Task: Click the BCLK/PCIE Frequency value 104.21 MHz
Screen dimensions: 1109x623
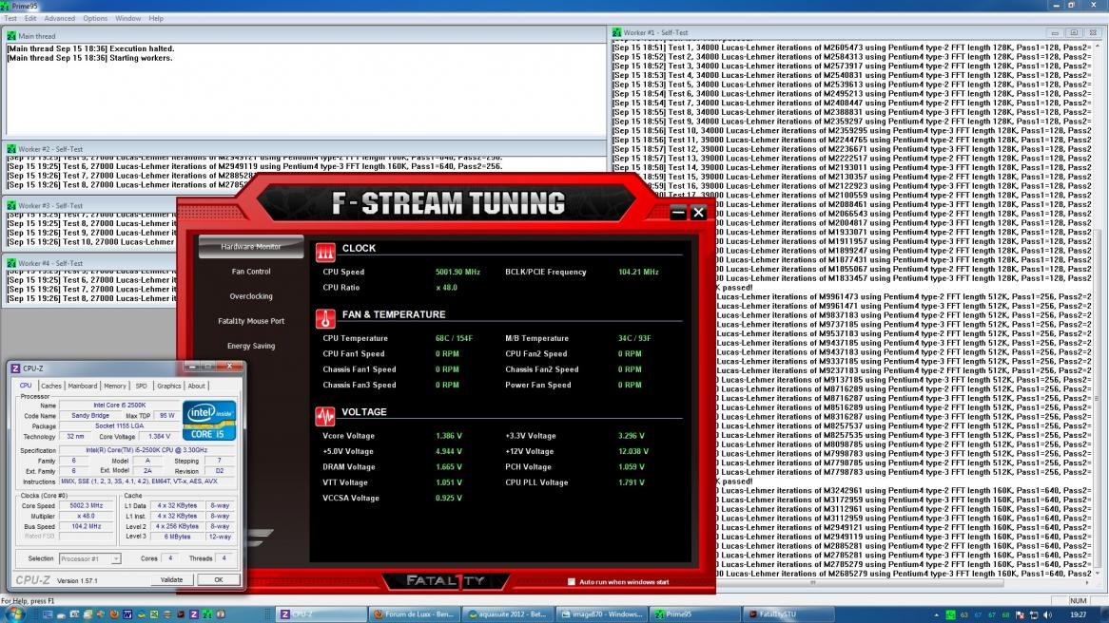Action: [638, 272]
